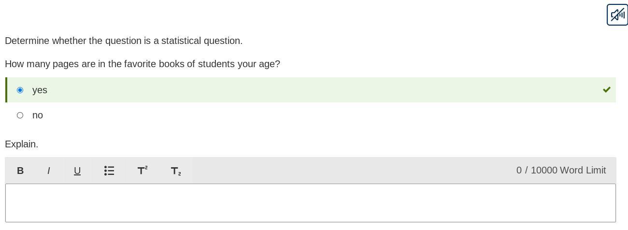Insert a bulleted list
628x230 pixels.
[x=109, y=171]
